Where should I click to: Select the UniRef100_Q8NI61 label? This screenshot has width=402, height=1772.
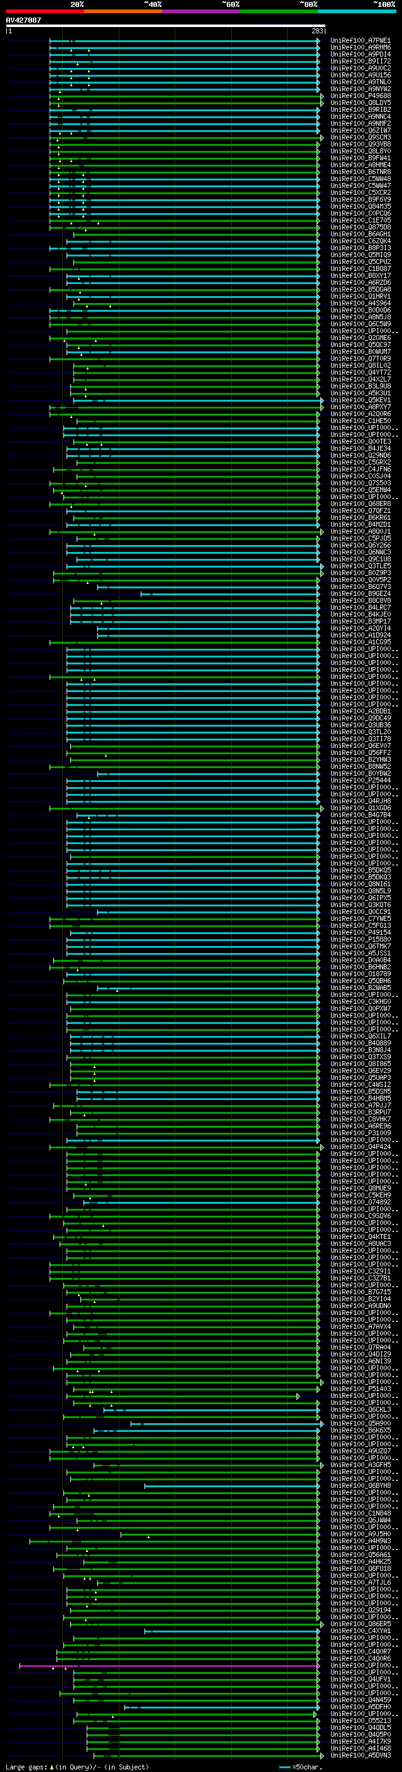pos(360,884)
